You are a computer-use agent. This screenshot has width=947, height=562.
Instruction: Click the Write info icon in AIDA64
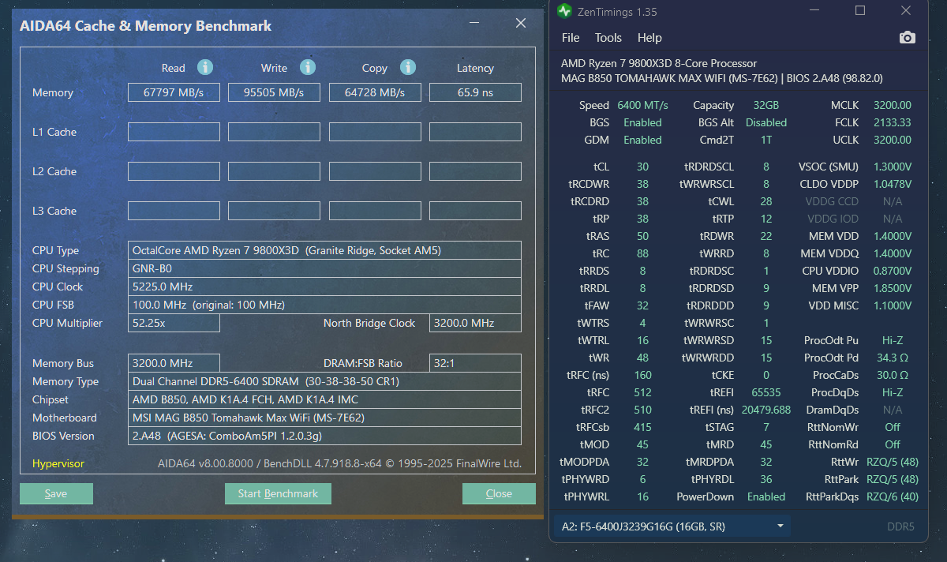coord(308,67)
